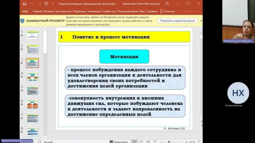Click main slide scroll down arrow
Image resolution: width=255 pixels, height=143 pixels.
[202, 118]
